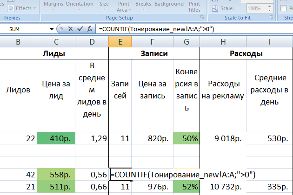
Task: Select the cell with value 0,66
Action: tap(92, 187)
